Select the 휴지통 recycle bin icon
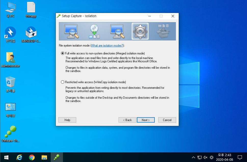The image size is (247, 162). [x=10, y=84]
